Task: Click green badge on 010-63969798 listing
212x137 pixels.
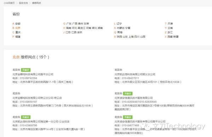Action: click(26, 117)
